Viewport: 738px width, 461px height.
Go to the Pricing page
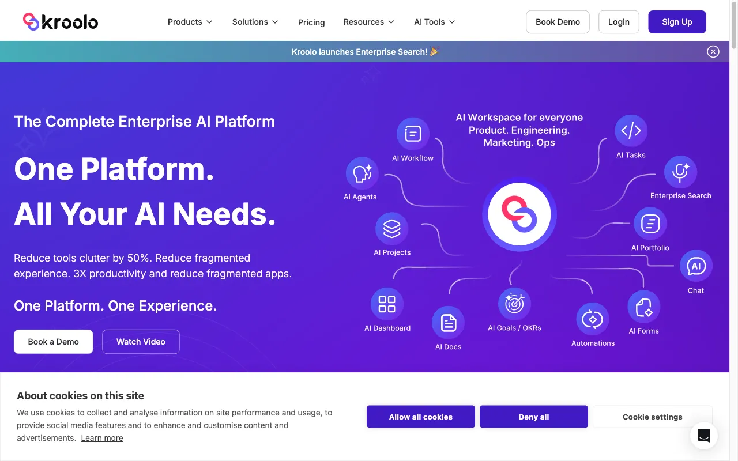tap(311, 22)
